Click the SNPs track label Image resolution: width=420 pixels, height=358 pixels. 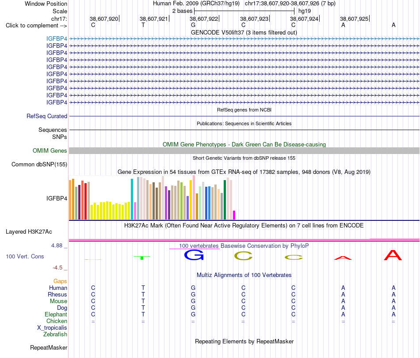click(60, 137)
